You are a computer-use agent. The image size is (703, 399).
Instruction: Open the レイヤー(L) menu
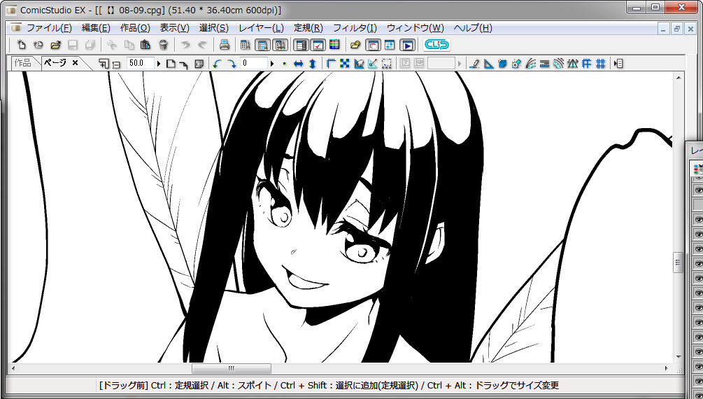point(262,28)
